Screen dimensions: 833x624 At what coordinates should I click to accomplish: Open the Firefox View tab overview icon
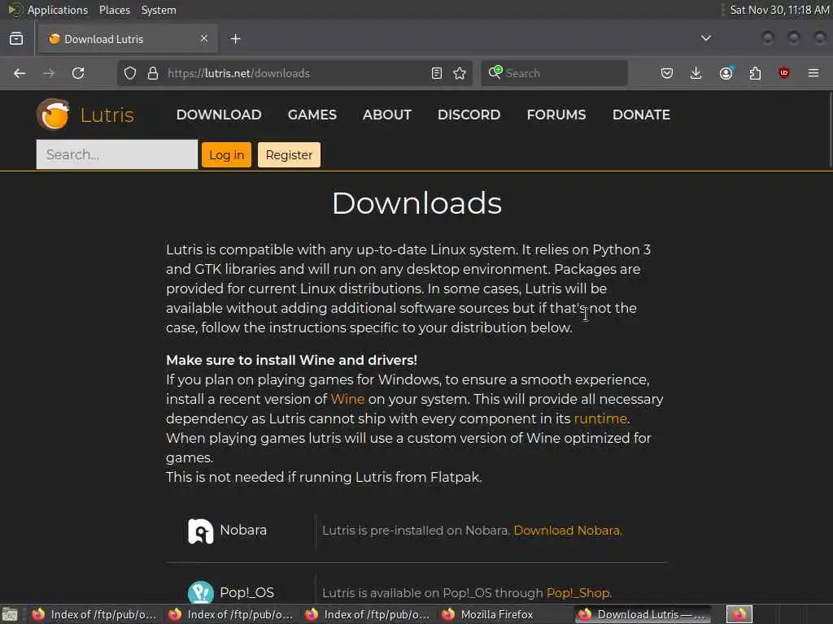click(16, 39)
